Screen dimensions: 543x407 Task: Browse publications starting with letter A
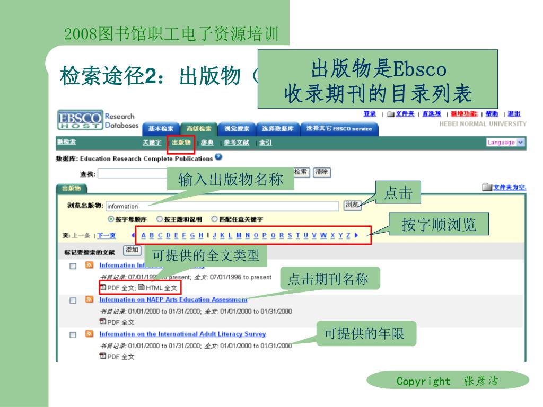point(143,236)
